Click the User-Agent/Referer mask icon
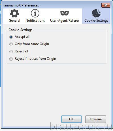 pyautogui.click(x=65, y=13)
